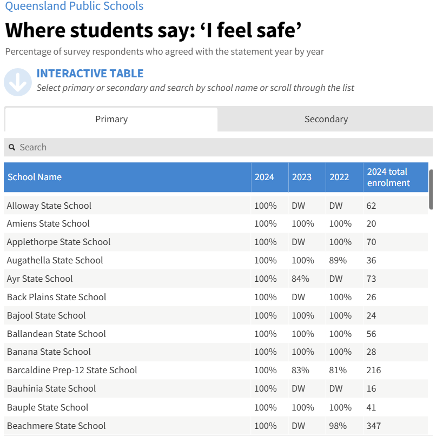This screenshot has height=443, width=443.
Task: Select the Augathella State School row
Action: (55, 260)
